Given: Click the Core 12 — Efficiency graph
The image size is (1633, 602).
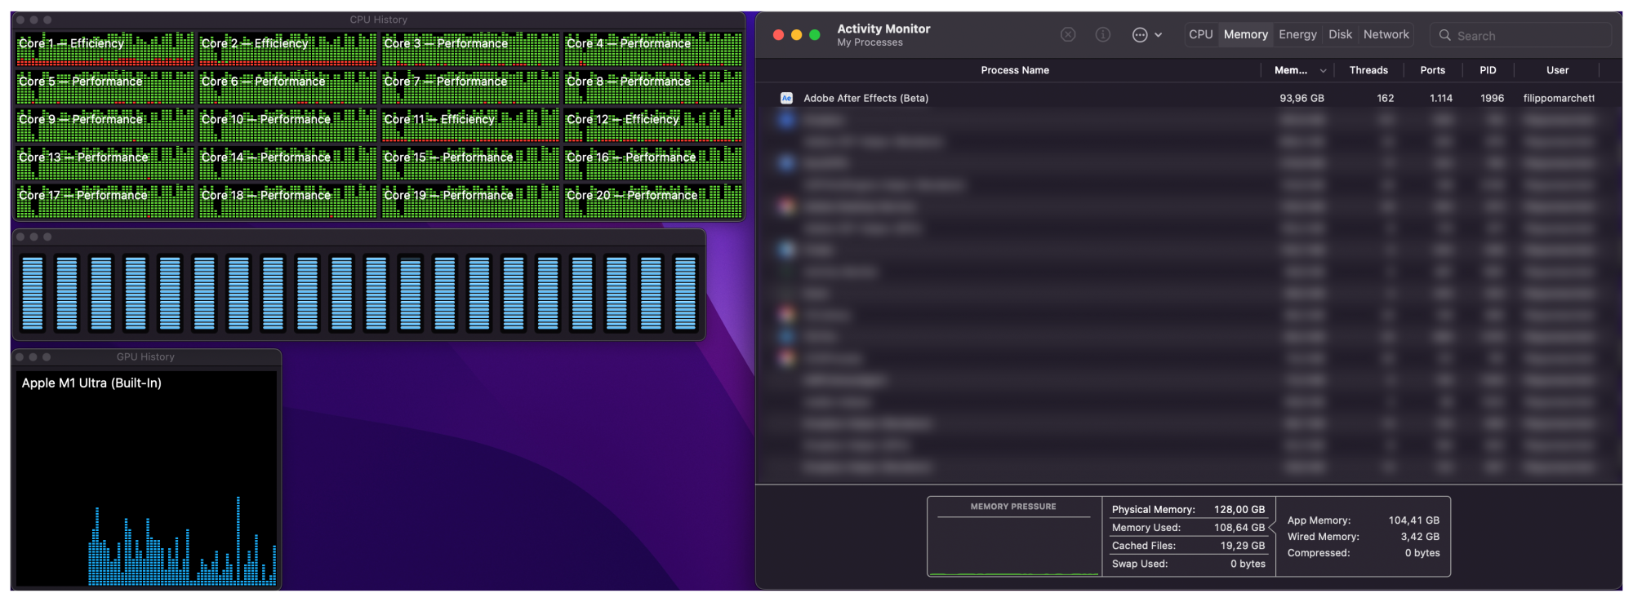Looking at the screenshot, I should [x=653, y=126].
